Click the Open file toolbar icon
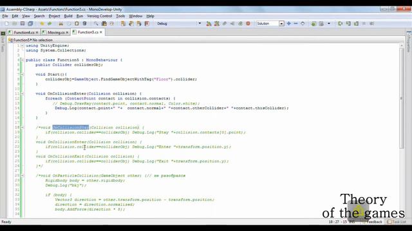This screenshot has height=231, width=412. (14, 24)
